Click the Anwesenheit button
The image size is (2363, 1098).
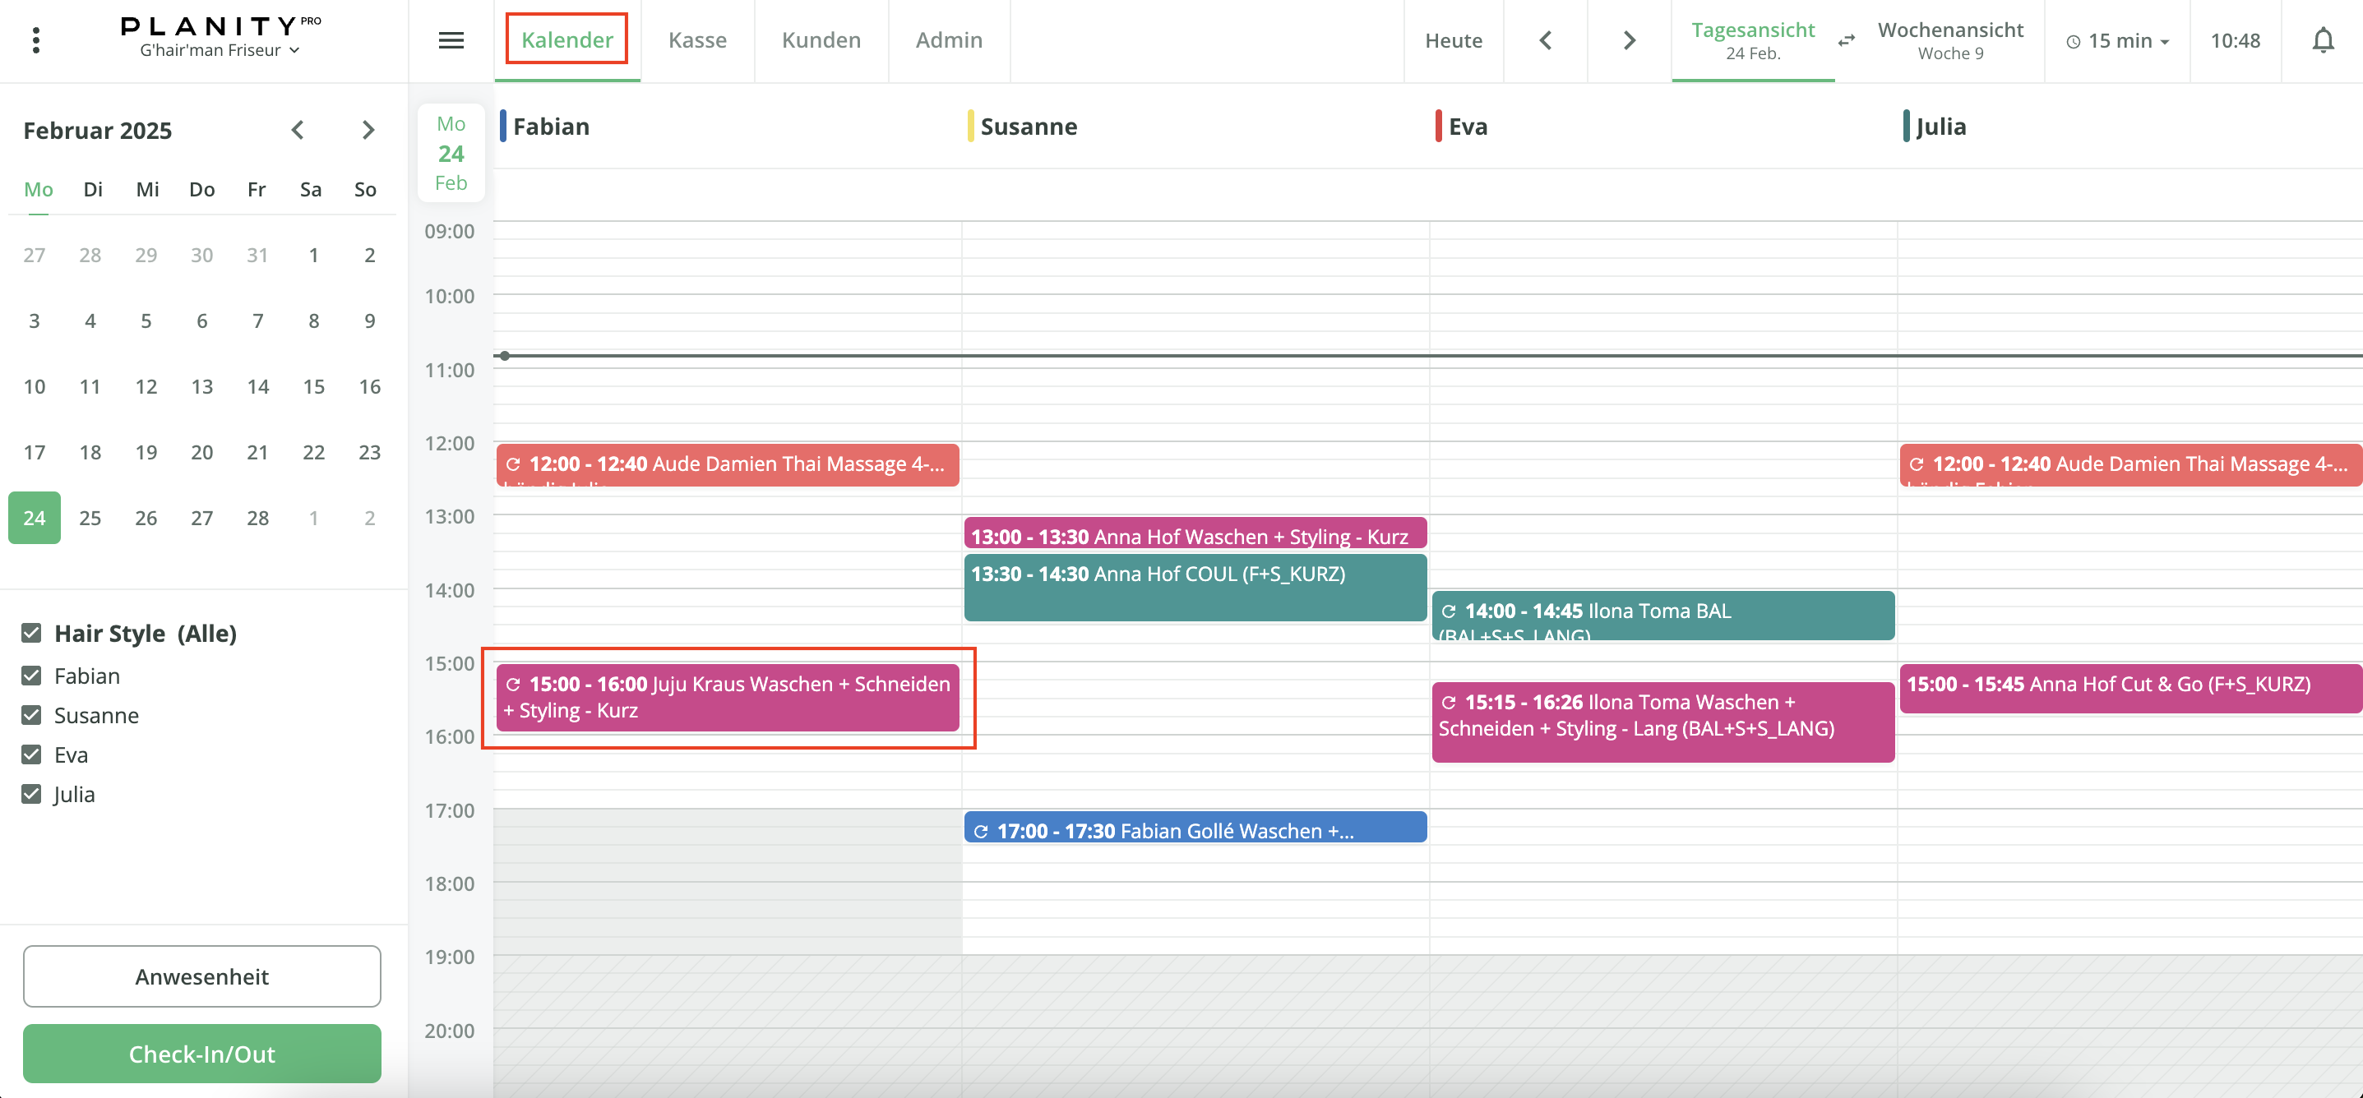point(201,977)
